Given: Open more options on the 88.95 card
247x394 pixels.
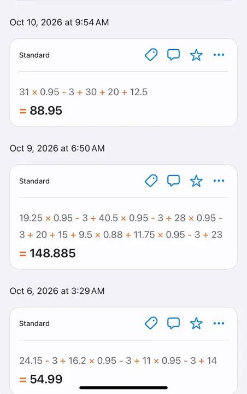Looking at the screenshot, I should [219, 55].
